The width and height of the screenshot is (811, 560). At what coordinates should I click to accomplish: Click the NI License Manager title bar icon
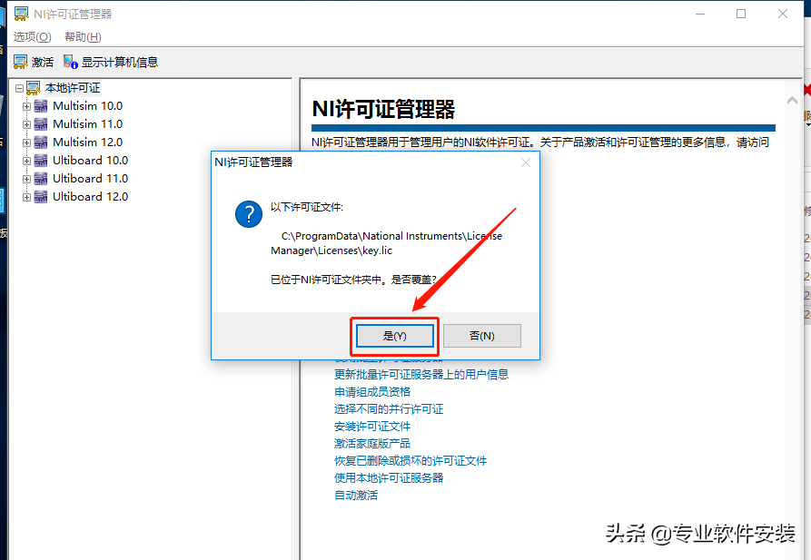coord(20,13)
